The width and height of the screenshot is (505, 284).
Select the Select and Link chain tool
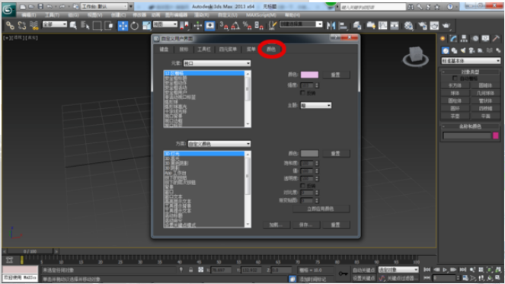click(x=10, y=26)
